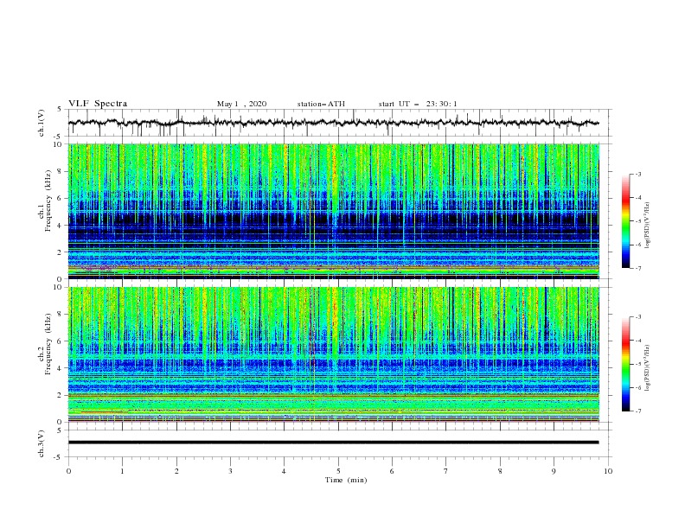This screenshot has height=529, width=685.
Task: Click the ch.2 "Frequency (kHz)" axis label
Action: [x=48, y=344]
